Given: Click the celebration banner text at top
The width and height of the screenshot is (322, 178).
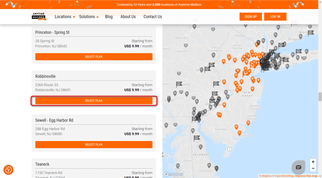Looking at the screenshot, I should pos(159,4).
